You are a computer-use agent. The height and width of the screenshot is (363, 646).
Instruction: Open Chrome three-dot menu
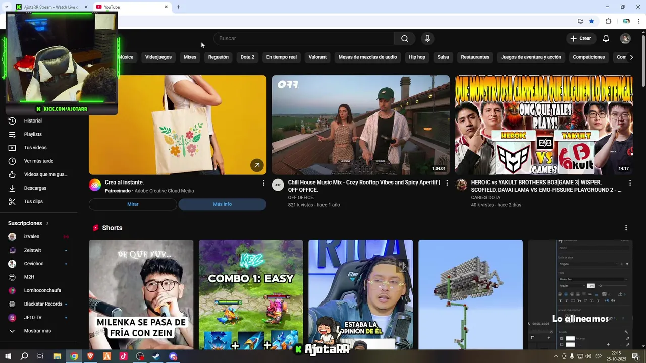coord(638,21)
